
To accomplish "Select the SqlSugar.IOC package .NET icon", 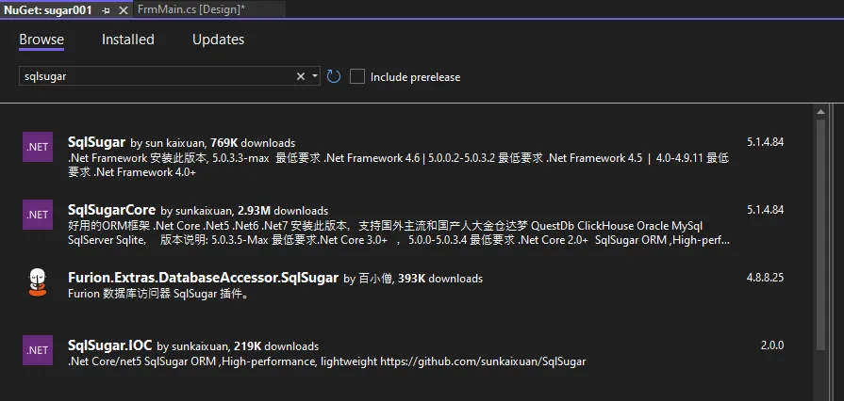I will pyautogui.click(x=38, y=350).
